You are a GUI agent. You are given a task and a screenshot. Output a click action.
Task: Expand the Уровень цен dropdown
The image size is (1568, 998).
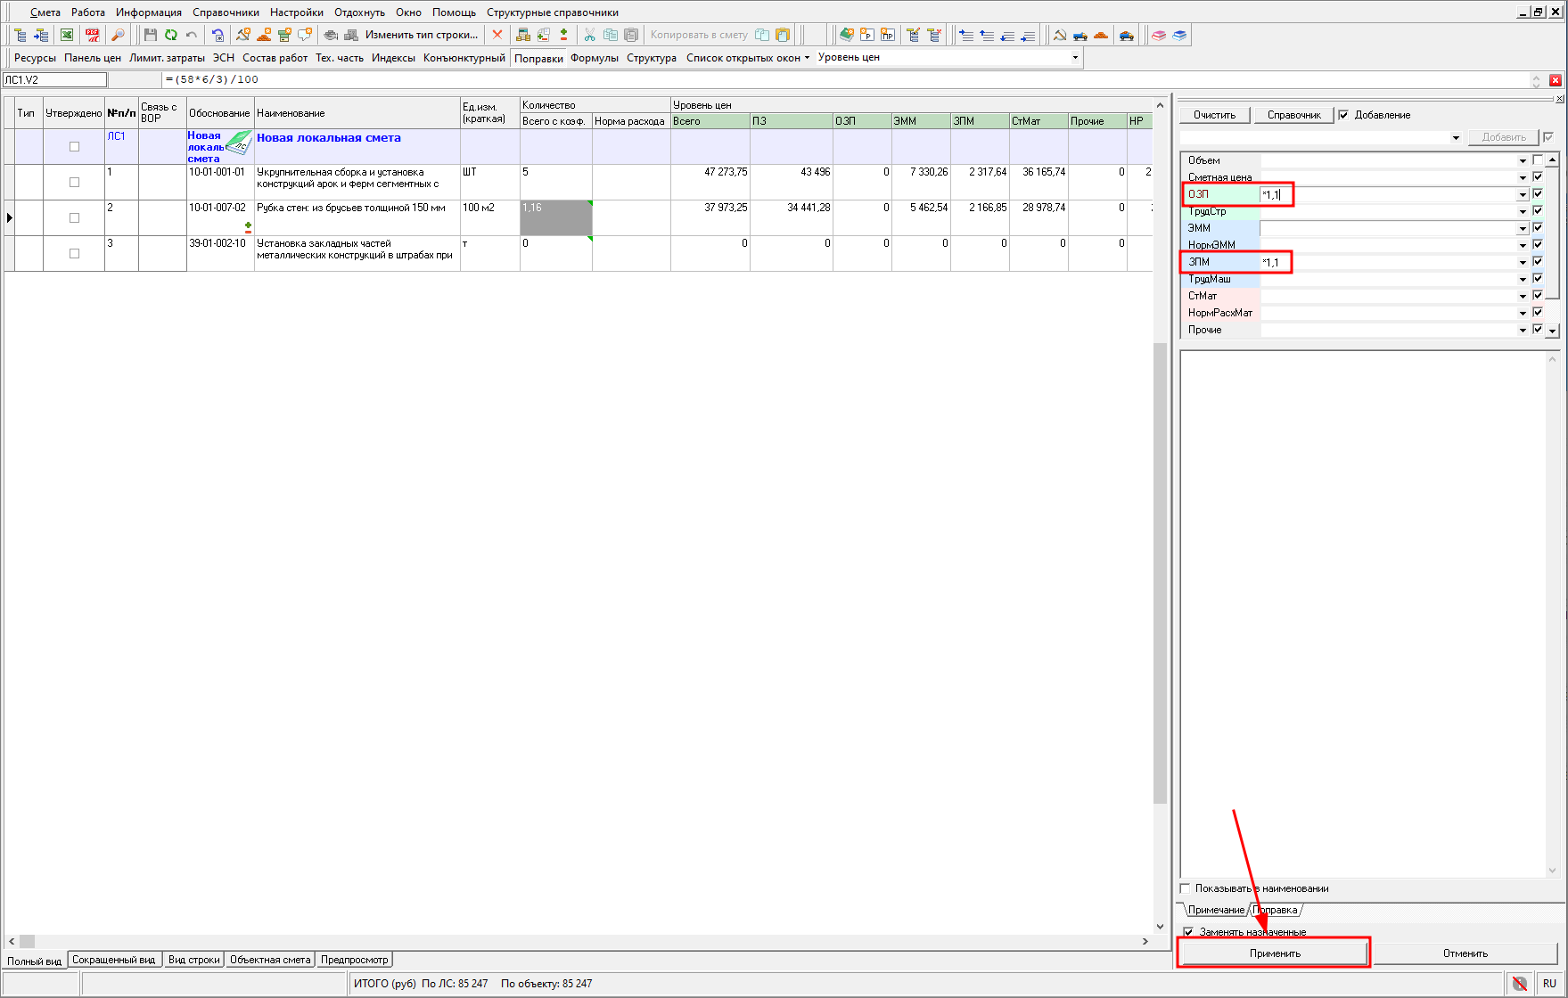1075,58
